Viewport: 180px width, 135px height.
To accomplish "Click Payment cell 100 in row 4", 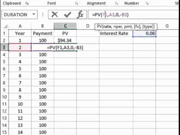I will click(42, 54).
